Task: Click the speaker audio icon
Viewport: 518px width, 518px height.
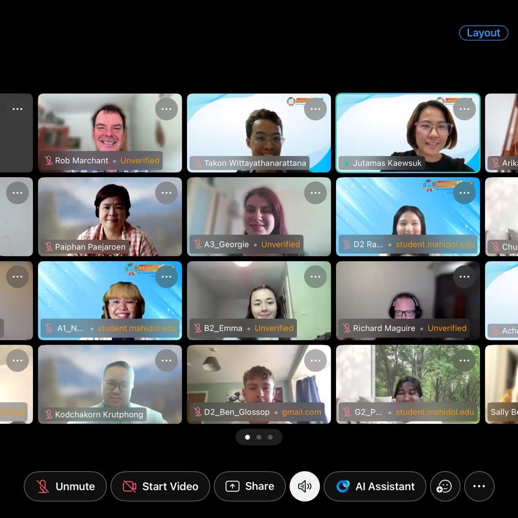Action: 304,486
